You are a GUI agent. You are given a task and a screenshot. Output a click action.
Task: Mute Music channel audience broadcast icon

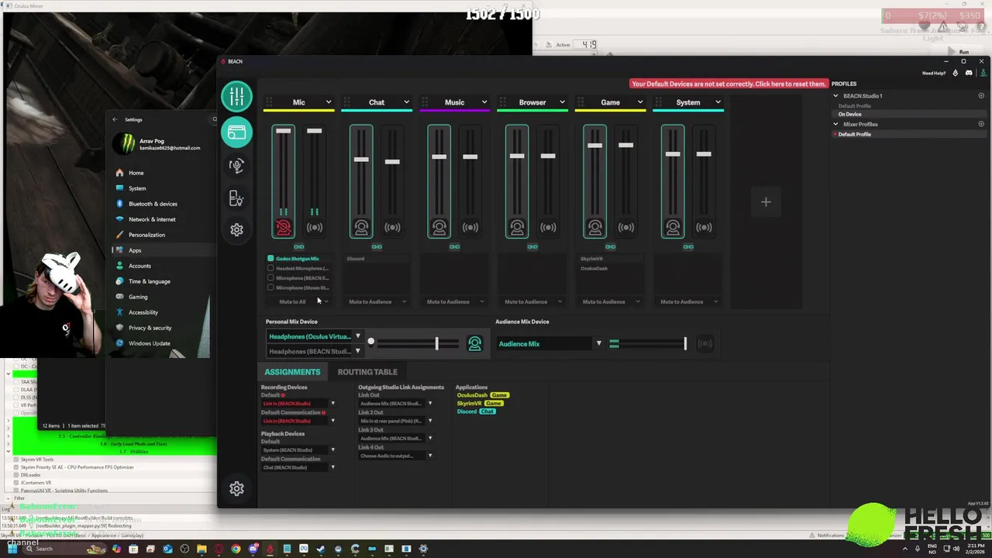pyautogui.click(x=470, y=228)
